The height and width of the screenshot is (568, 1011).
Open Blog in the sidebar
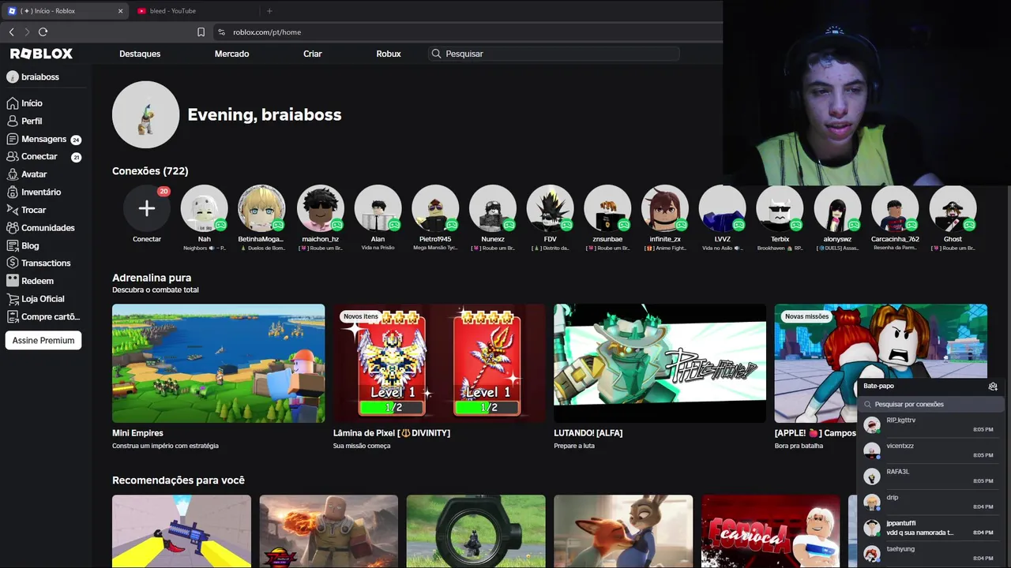click(23, 246)
